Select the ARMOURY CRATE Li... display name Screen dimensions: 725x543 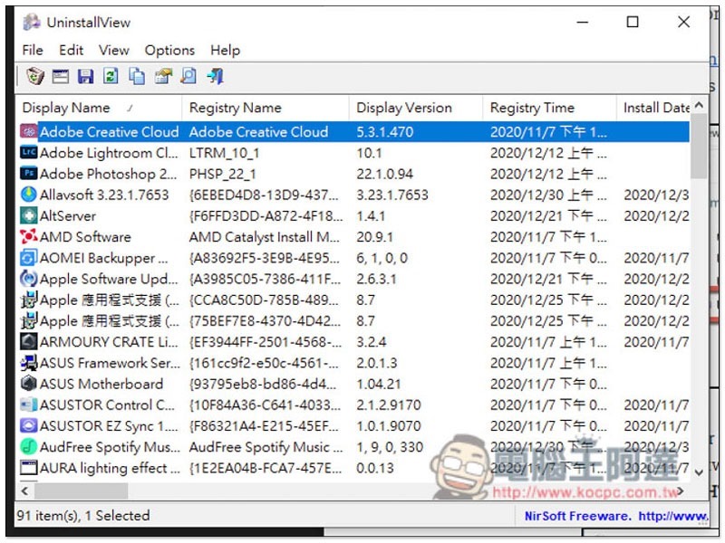(109, 342)
